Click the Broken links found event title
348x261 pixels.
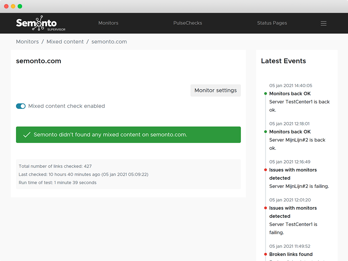291,254
